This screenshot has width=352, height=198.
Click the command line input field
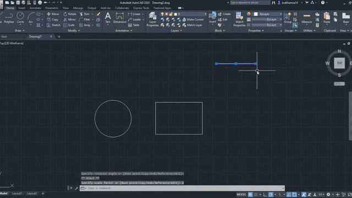(x=185, y=188)
